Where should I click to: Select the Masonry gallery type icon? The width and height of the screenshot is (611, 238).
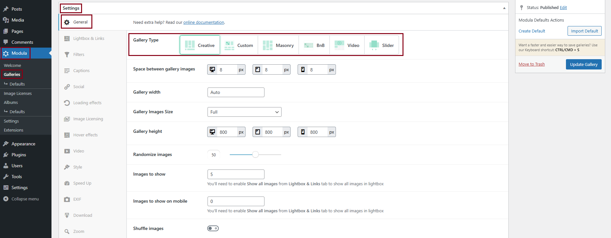[x=267, y=45]
